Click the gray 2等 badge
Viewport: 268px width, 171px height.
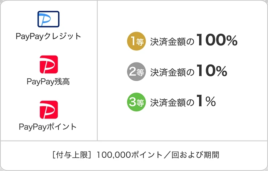(x=136, y=72)
